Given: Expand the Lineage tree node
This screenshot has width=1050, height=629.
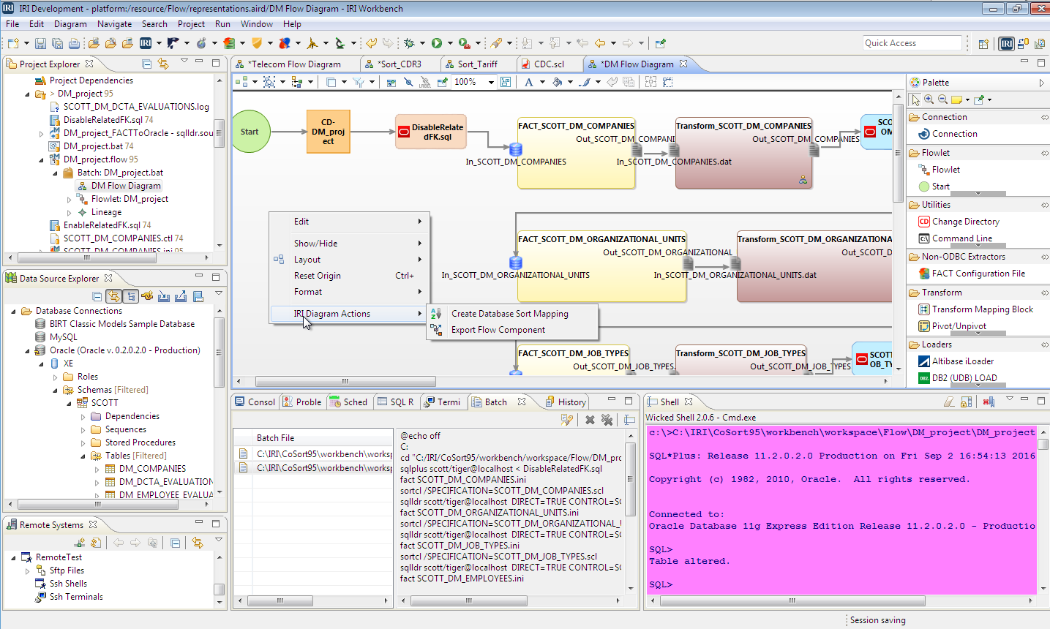Looking at the screenshot, I should (x=69, y=212).
